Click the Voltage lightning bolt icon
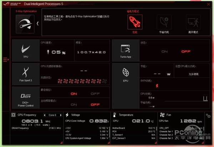 [67, 115]
